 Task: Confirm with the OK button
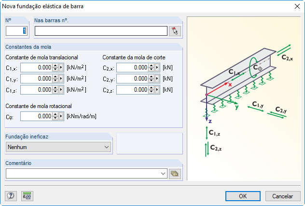[243, 196]
